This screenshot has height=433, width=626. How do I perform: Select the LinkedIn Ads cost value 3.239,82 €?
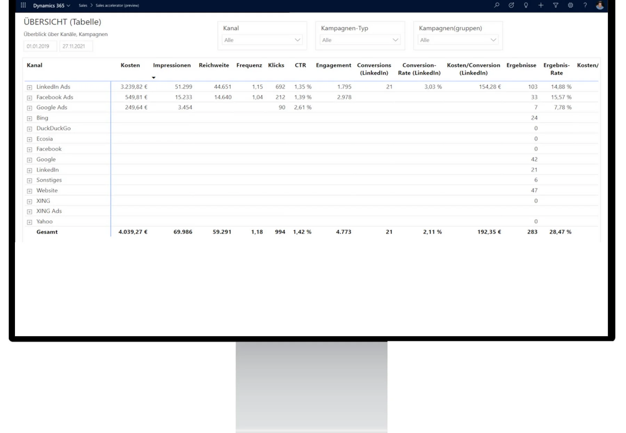[134, 87]
